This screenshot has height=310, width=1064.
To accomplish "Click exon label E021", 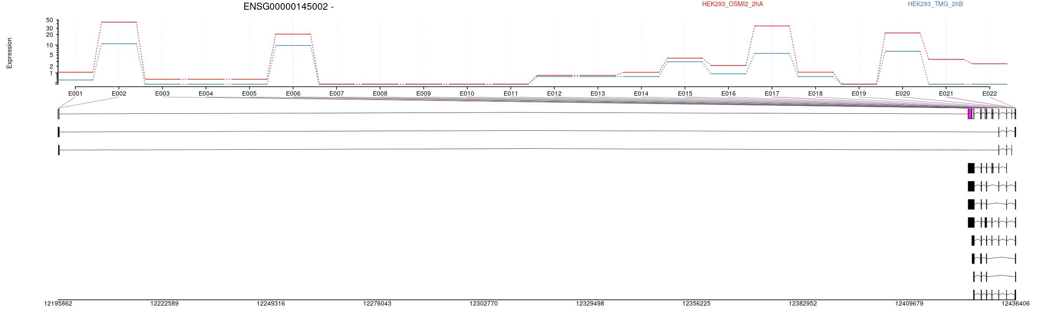I will (x=946, y=93).
